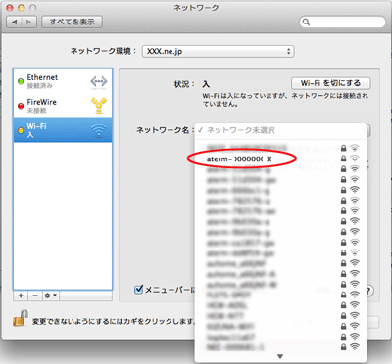Go forward with the right arrow button
The width and height of the screenshot is (392, 364).
(29, 22)
